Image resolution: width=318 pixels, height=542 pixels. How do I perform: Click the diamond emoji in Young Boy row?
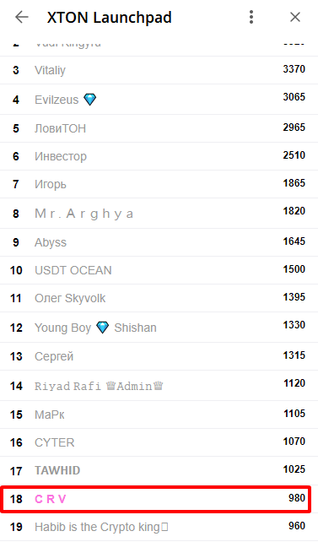click(x=103, y=328)
